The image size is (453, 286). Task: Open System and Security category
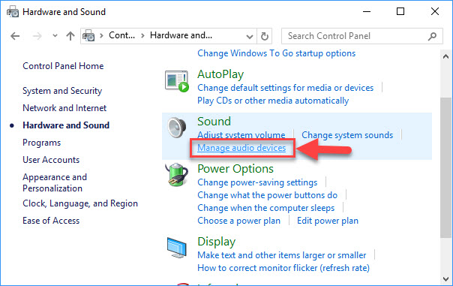(62, 91)
